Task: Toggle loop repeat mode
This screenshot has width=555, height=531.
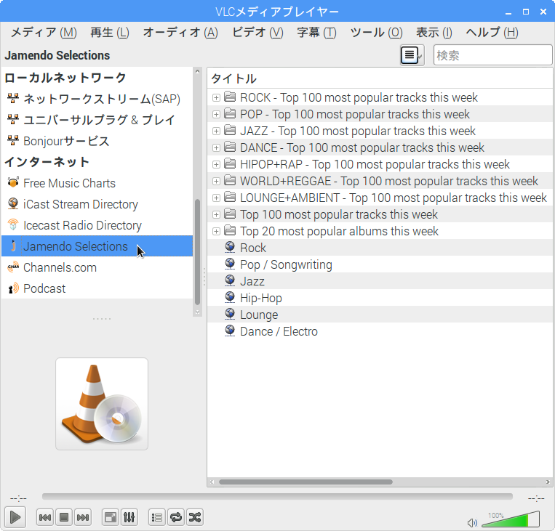Action: point(175,517)
